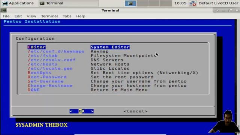Screen dimensions: 240x135
Task: Switch to the third workspace
Action: [154, 3]
